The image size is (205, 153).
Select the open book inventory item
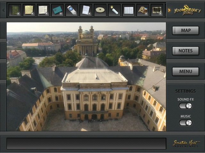point(43,10)
